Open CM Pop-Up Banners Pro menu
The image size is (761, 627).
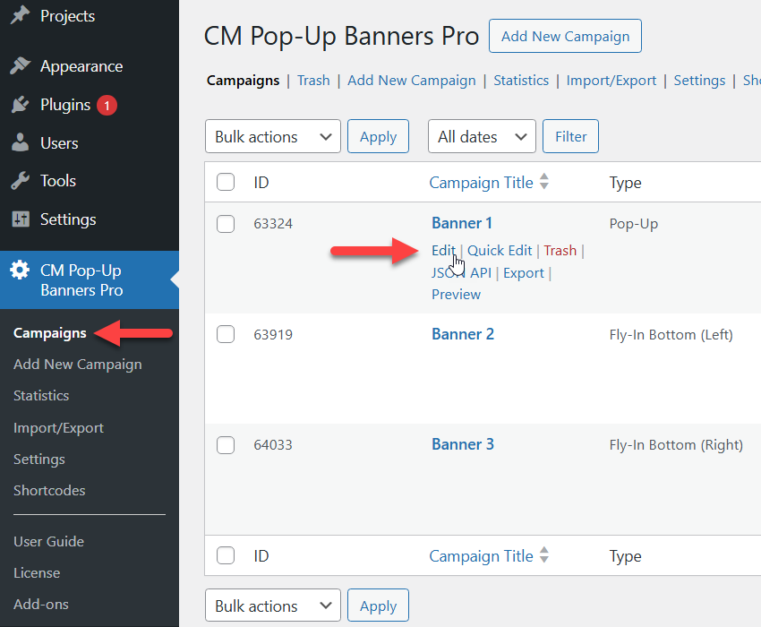81,279
